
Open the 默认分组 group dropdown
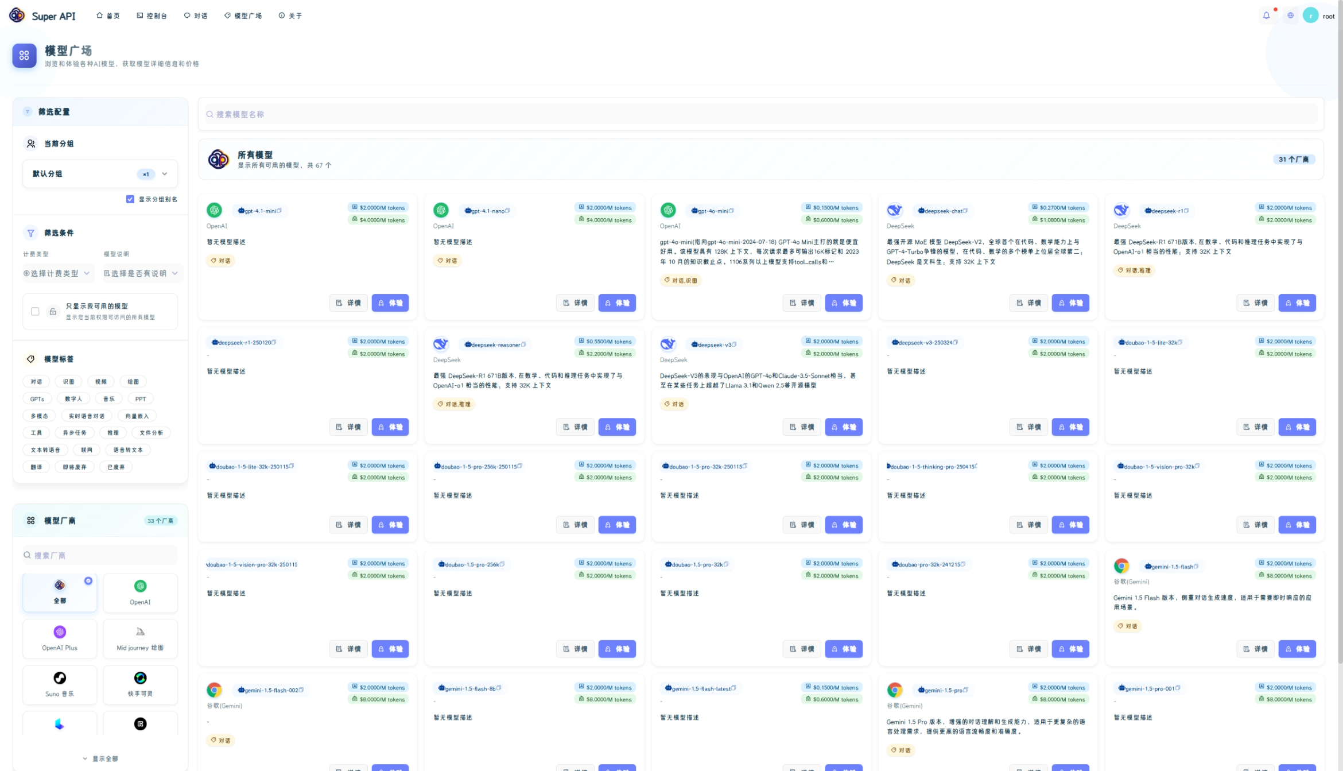(100, 174)
